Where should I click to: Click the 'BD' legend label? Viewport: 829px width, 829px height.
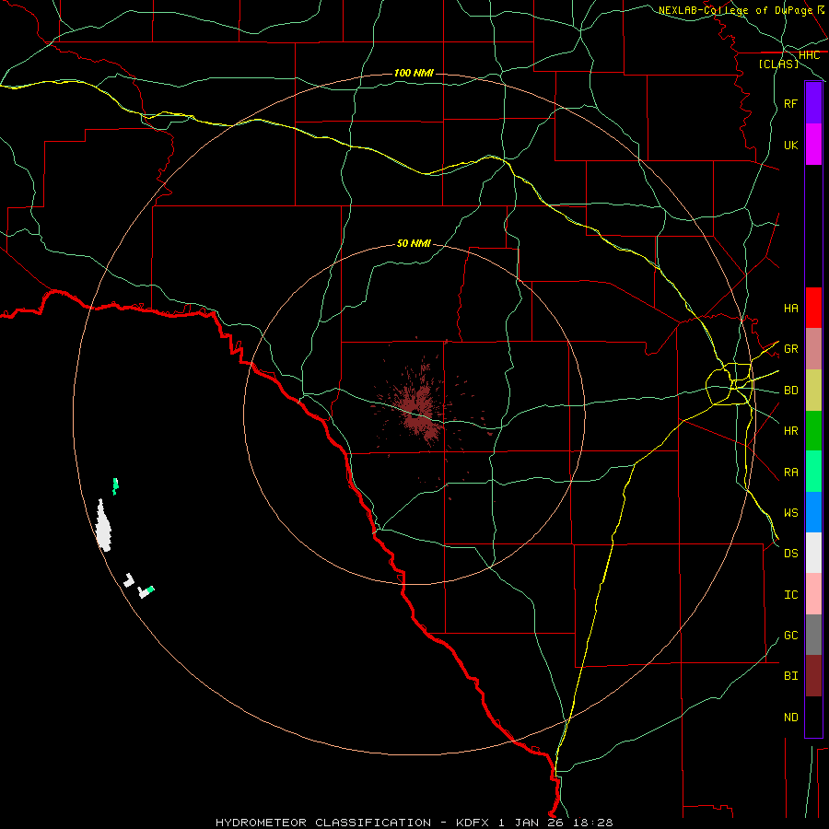click(x=790, y=391)
